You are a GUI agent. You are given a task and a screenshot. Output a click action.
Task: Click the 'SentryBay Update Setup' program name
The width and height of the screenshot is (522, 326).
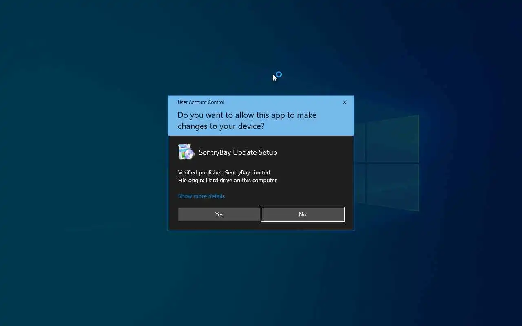tap(238, 152)
